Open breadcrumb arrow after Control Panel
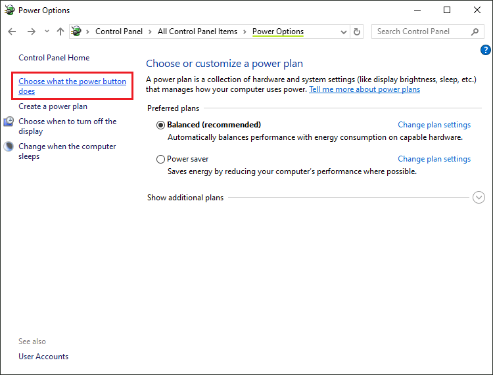This screenshot has width=493, height=375. 151,32
